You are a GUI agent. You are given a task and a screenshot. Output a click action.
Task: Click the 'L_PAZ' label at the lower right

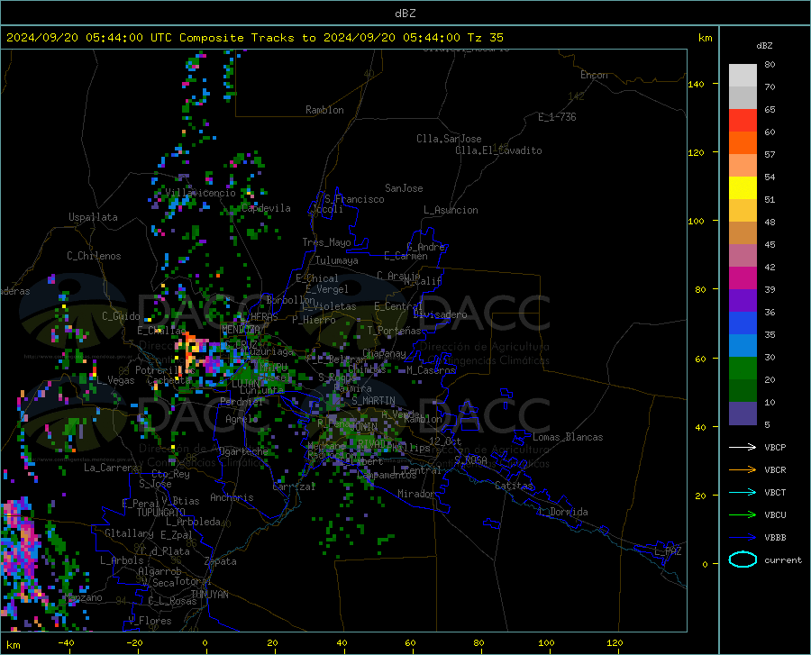[x=668, y=551]
